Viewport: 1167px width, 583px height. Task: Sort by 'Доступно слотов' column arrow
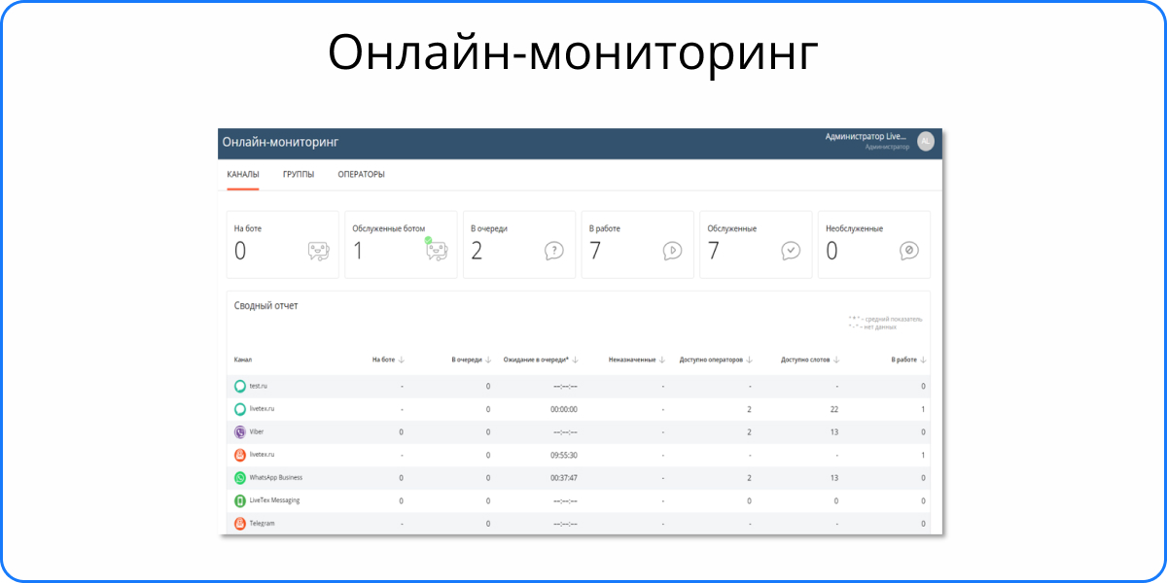[837, 360]
